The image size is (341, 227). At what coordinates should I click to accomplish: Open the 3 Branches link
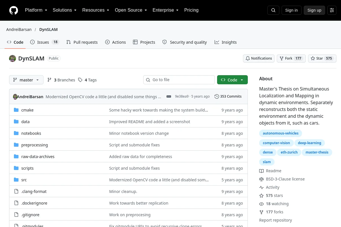pyautogui.click(x=61, y=80)
